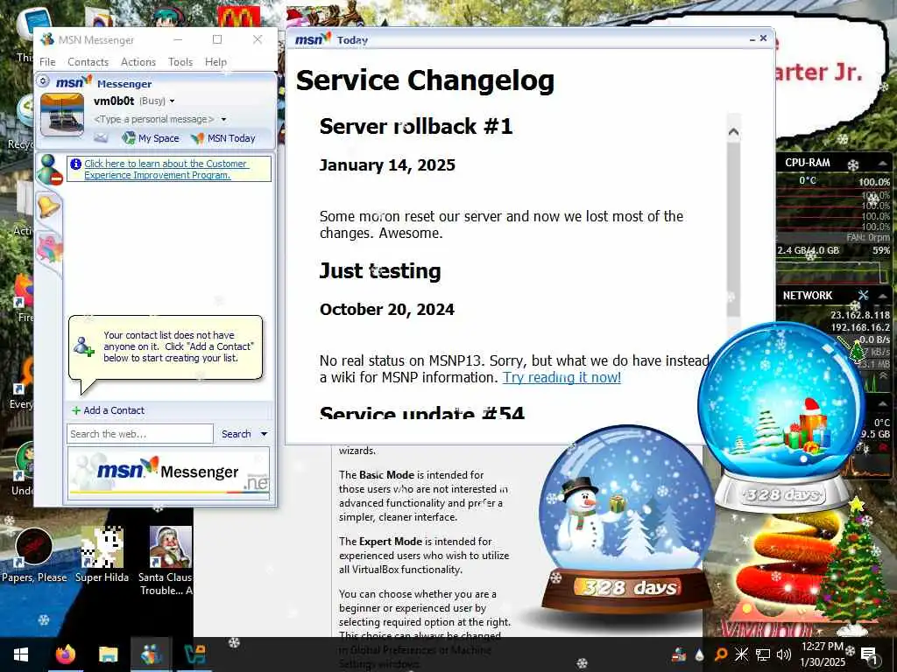Open MSN Today butterfly icon
Screen dimensions: 897x672
click(197, 137)
